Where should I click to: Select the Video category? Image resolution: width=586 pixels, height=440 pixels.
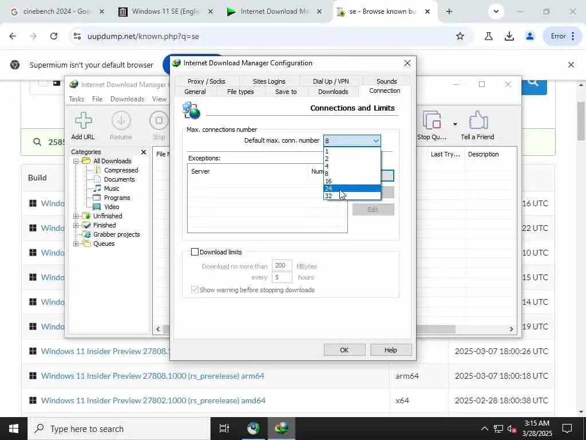coord(112,207)
